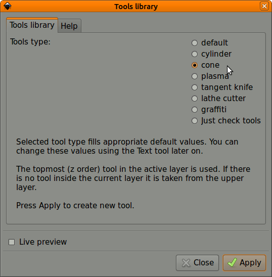
Task: Click the Tools library title bar
Action: coord(136,7)
